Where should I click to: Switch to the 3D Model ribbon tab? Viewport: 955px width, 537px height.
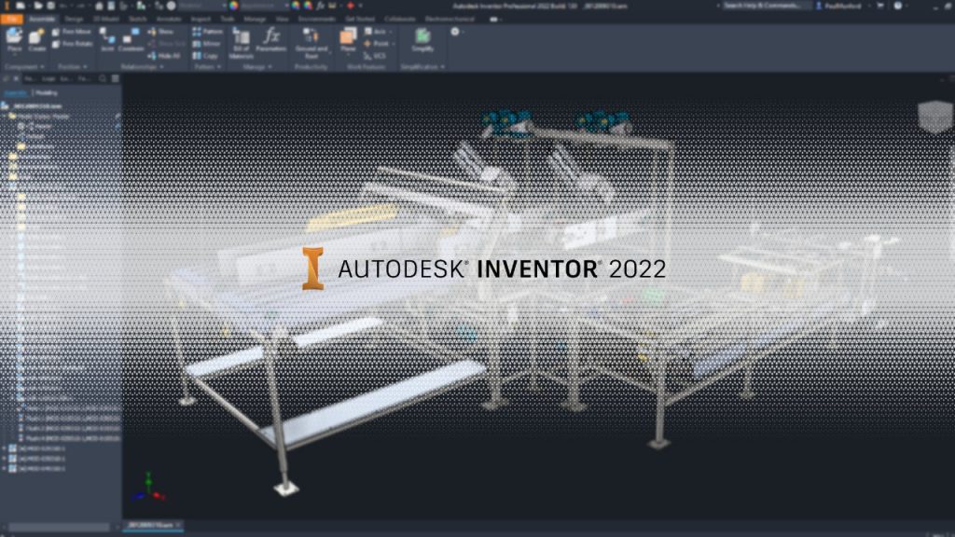click(106, 19)
